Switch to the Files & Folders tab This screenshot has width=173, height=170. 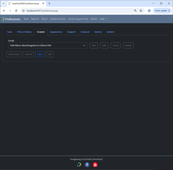(x=24, y=32)
